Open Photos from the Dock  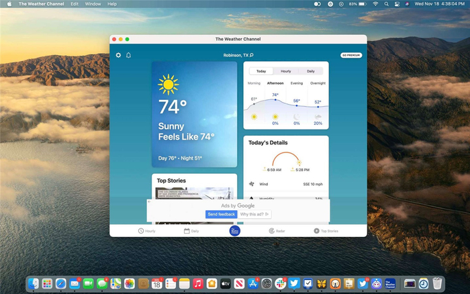130,283
